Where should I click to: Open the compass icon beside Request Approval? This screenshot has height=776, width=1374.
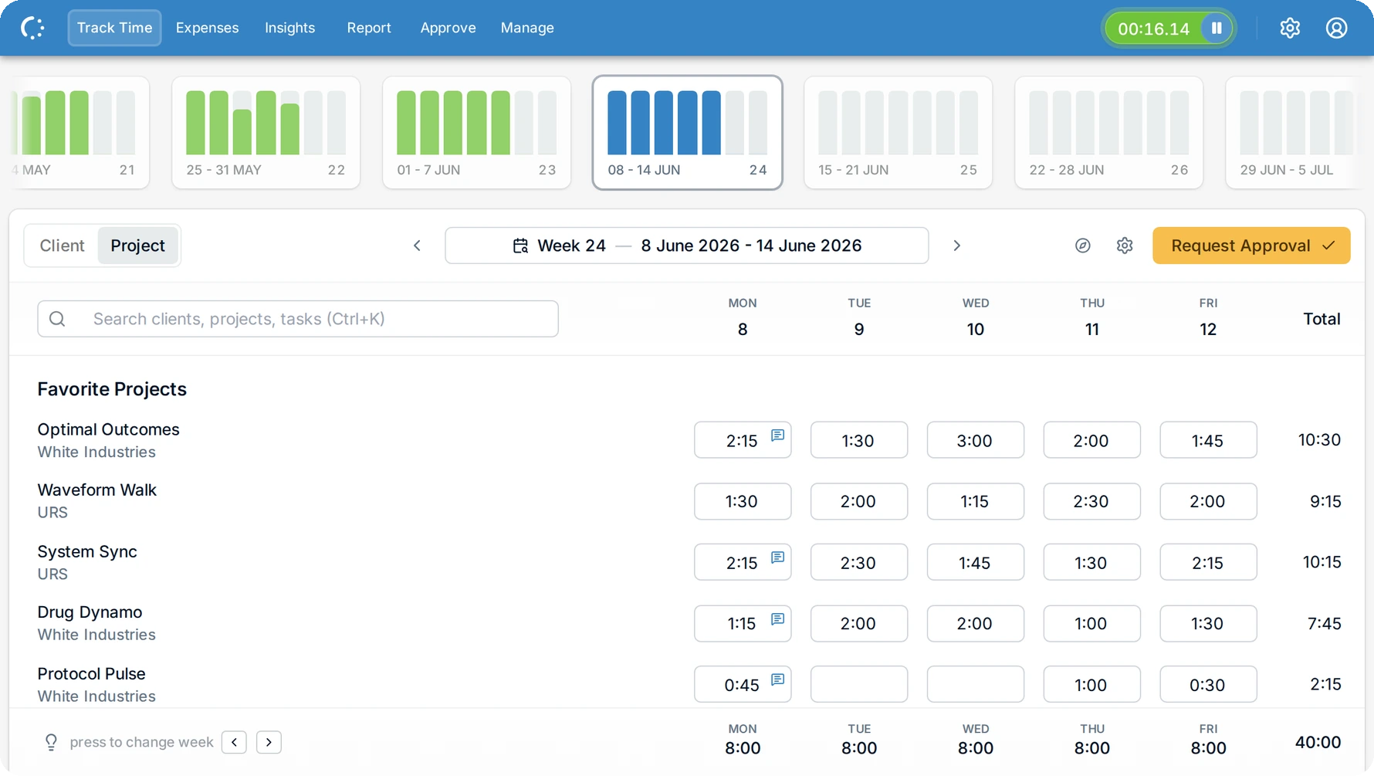click(1083, 246)
